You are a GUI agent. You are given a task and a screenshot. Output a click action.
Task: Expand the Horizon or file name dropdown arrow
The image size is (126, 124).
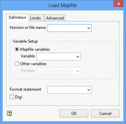coord(89,28)
